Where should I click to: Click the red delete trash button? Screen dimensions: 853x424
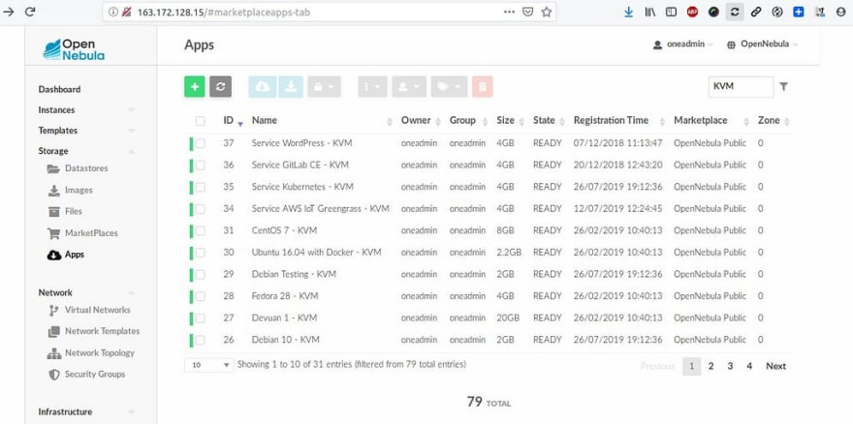(x=483, y=86)
